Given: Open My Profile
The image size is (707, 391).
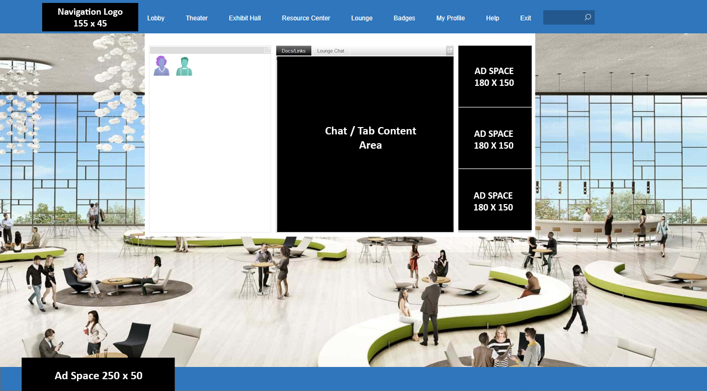Looking at the screenshot, I should [451, 18].
